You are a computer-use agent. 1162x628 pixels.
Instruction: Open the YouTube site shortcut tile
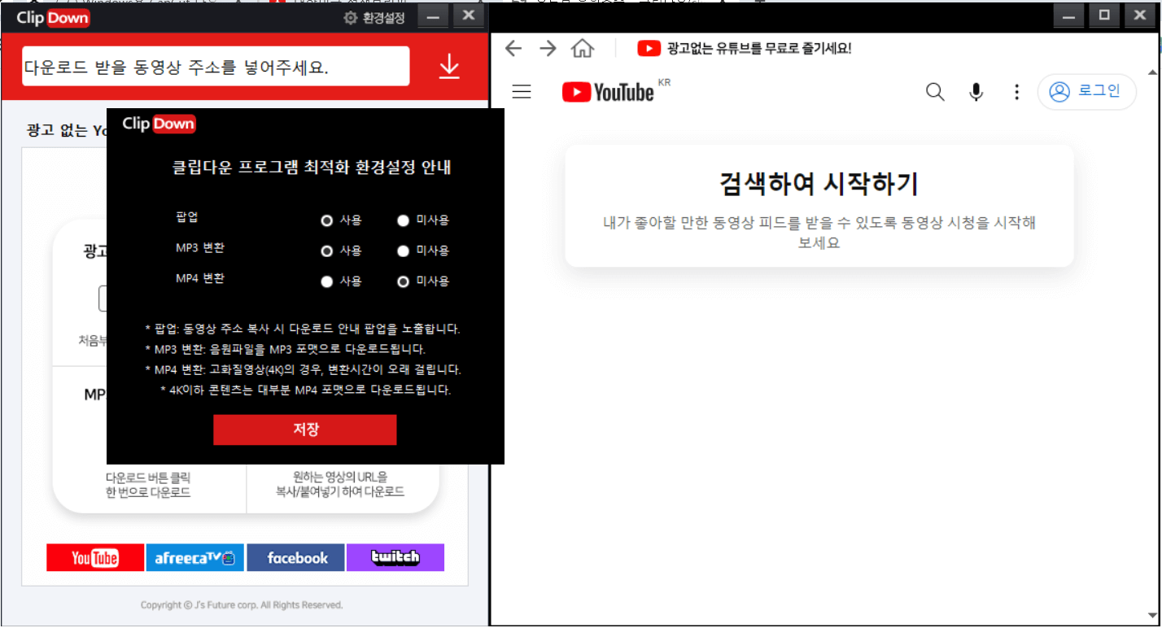point(95,557)
